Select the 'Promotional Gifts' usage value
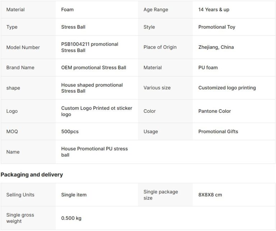This screenshot has width=276, height=231. 218,131
